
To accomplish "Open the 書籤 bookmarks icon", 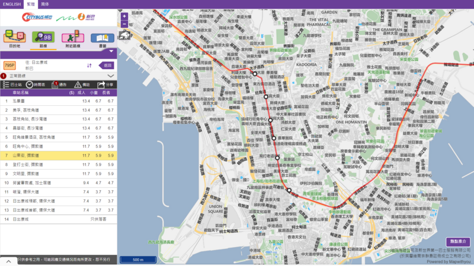I will (103, 40).
